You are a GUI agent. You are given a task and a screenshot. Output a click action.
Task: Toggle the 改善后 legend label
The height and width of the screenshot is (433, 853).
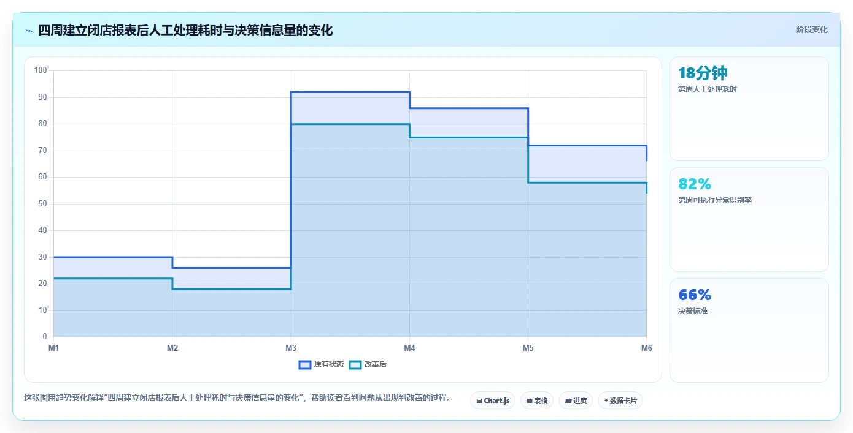tap(376, 364)
